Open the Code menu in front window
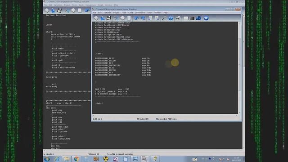Image resolution: width=288 pixels, height=162 pixels. pyautogui.click(x=130, y=13)
